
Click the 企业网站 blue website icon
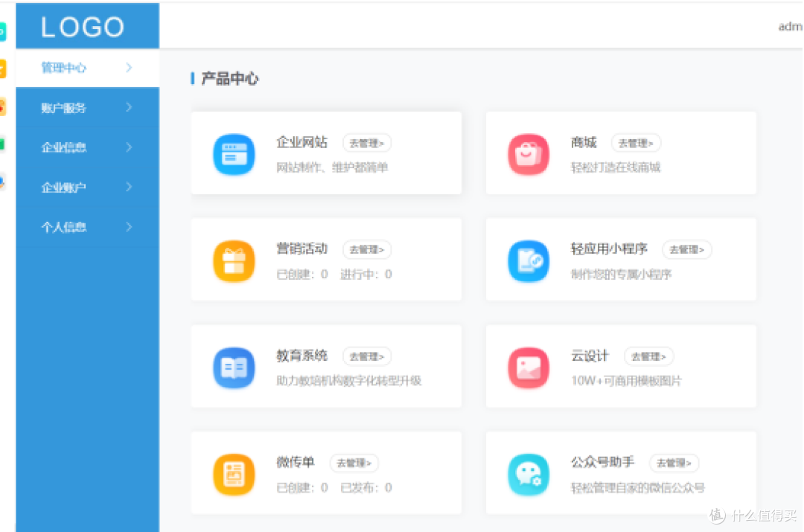(x=234, y=154)
